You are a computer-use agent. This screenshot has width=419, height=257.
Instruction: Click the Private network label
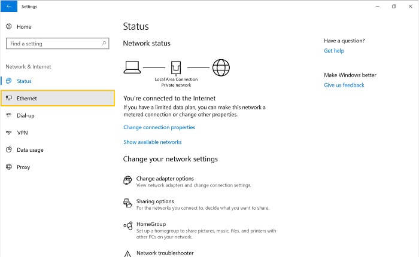176,85
